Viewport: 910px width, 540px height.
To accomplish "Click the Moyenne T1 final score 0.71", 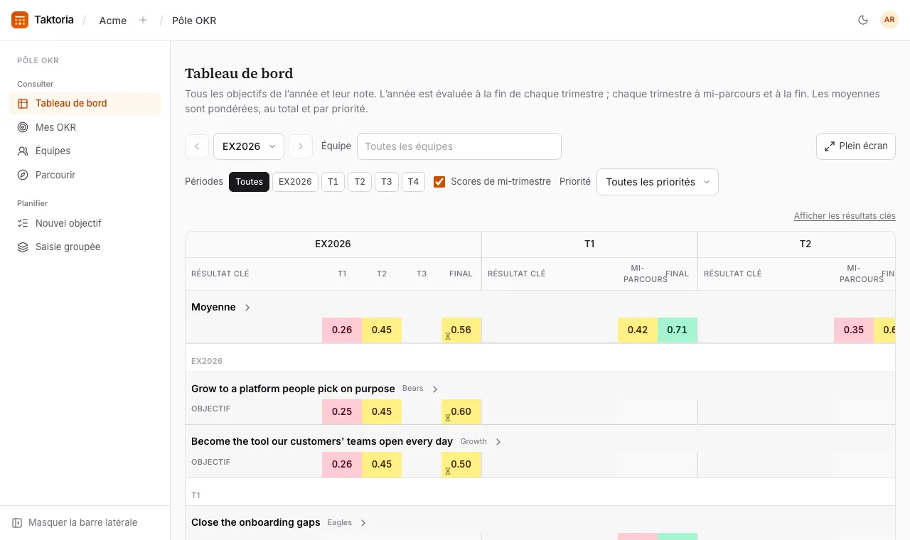I will [678, 330].
